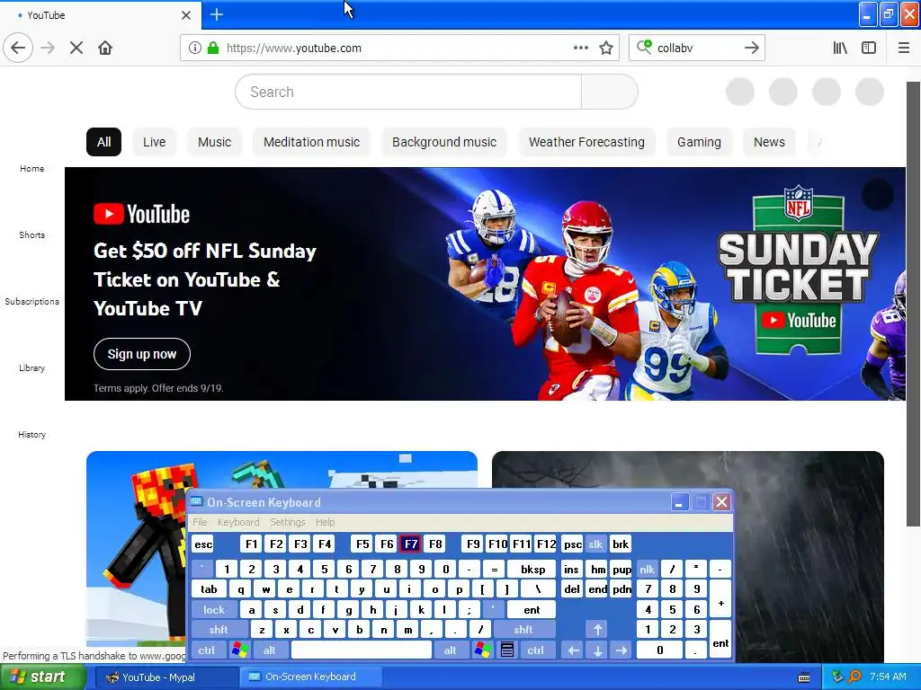Open History in YouTube sidebar
Image resolution: width=921 pixels, height=690 pixels.
[31, 435]
